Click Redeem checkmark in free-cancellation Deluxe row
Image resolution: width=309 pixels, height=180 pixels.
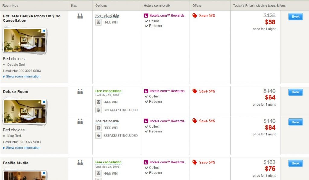[147, 102]
